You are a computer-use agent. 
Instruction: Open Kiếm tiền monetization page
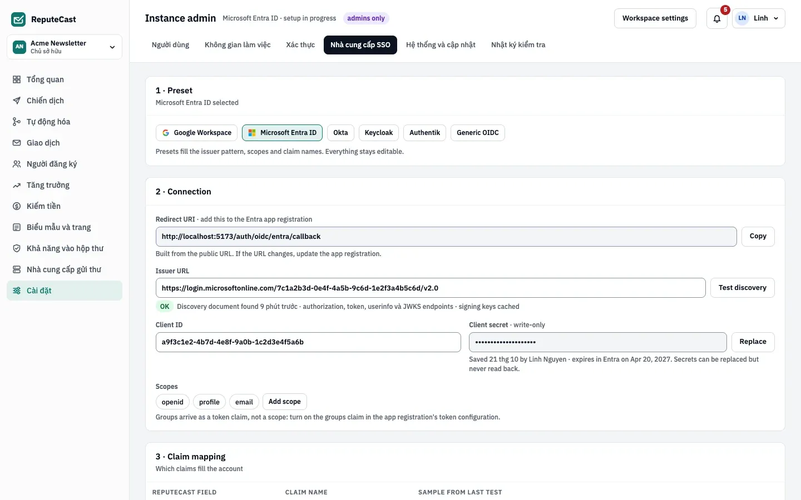[x=65, y=206]
